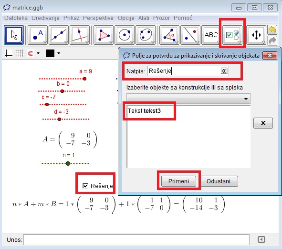282x249 pixels.
Task: Select the Angle measurement tool
Action: coord(169,35)
